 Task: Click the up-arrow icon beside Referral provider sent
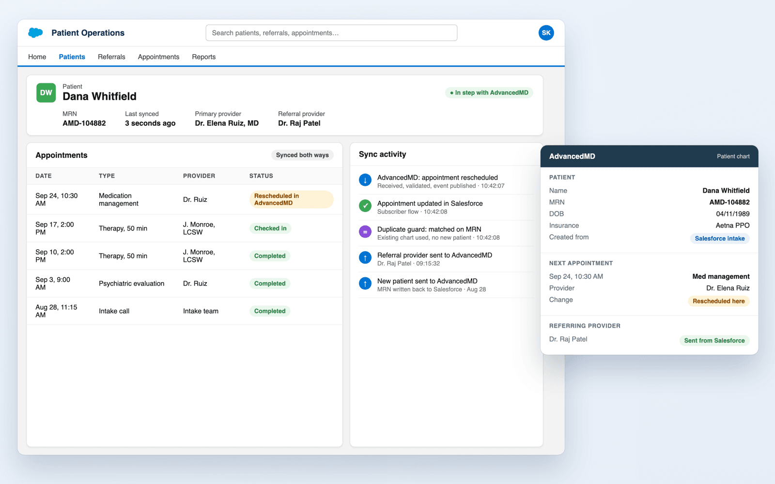click(x=365, y=258)
